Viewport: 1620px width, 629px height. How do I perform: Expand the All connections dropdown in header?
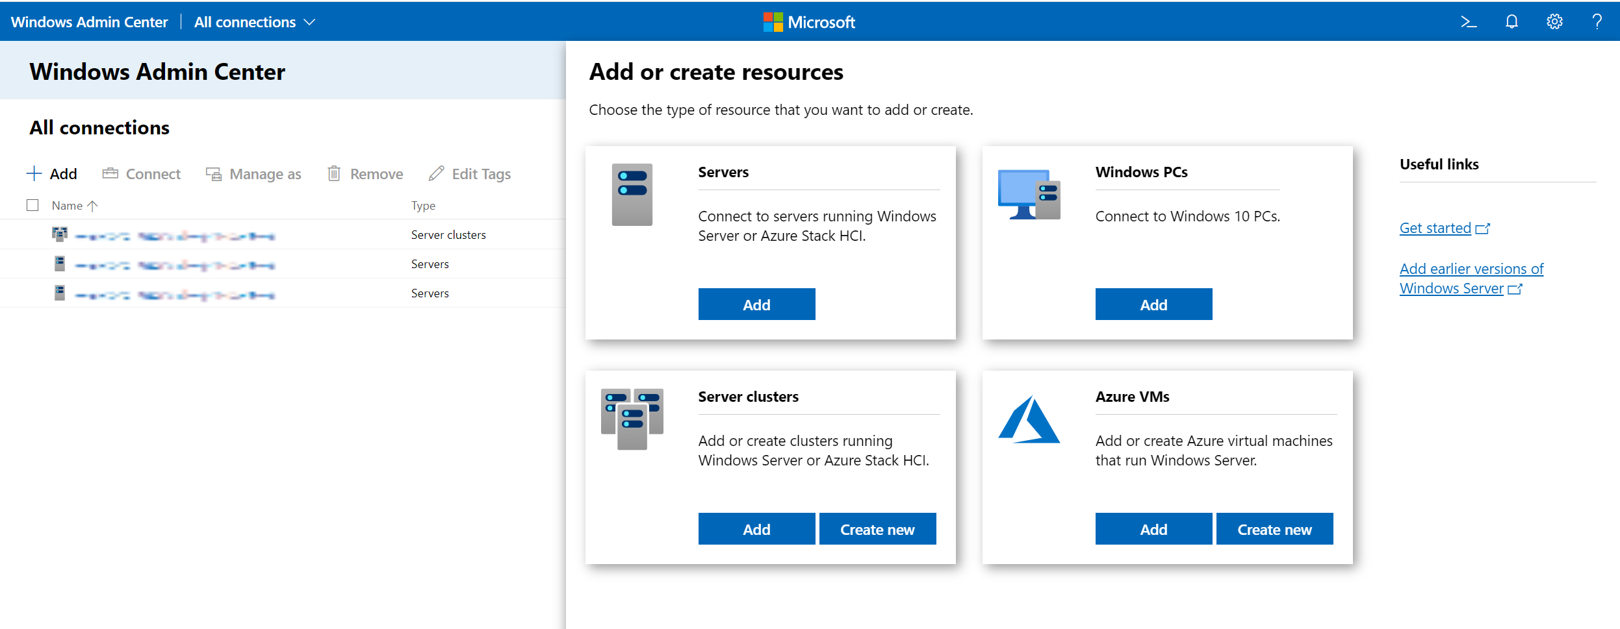[x=255, y=22]
